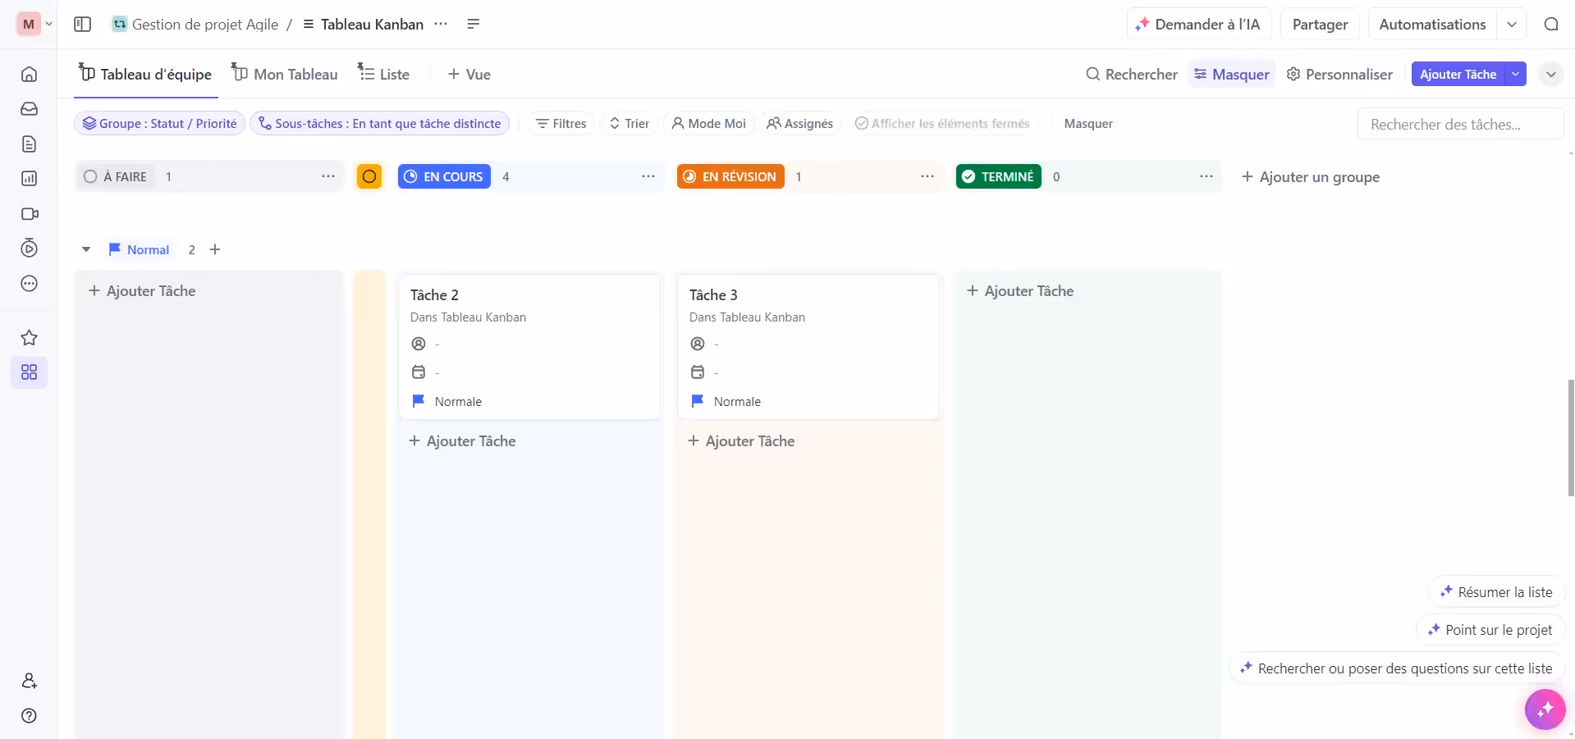Expand the Automatisations dropdown arrow

click(1511, 25)
